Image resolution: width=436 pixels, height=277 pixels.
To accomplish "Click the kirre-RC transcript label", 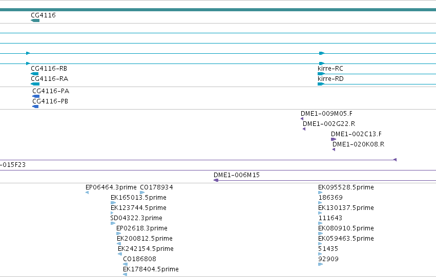I will point(330,68).
